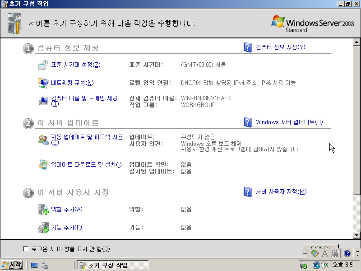Click the 漢 Hanja convert button
This screenshot has height=271, width=361.
(335, 254)
